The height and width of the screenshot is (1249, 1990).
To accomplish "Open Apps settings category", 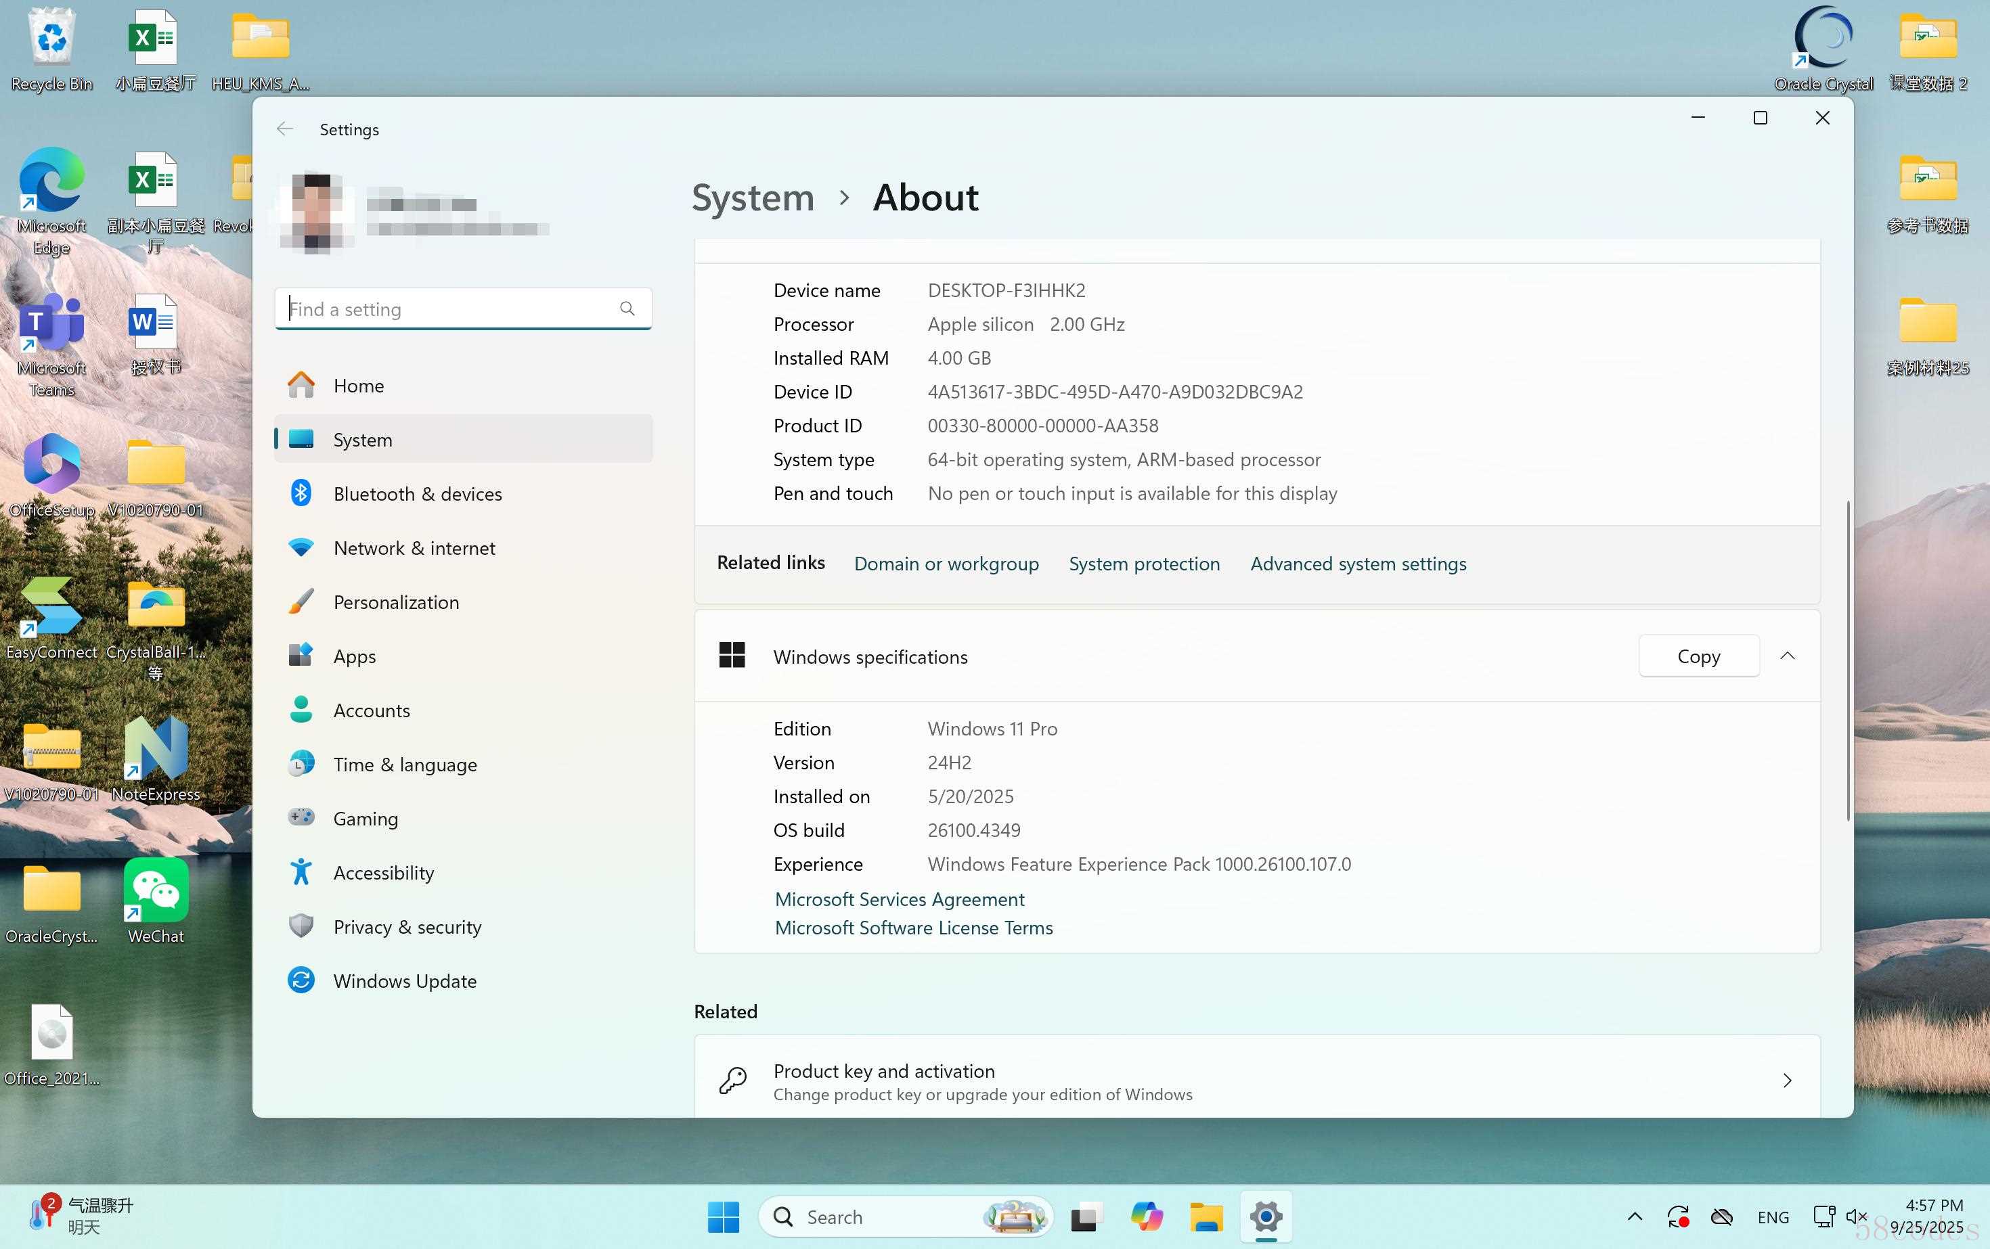I will [463, 656].
